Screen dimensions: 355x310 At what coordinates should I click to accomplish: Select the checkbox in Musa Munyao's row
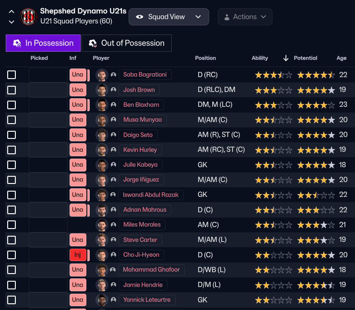click(12, 120)
